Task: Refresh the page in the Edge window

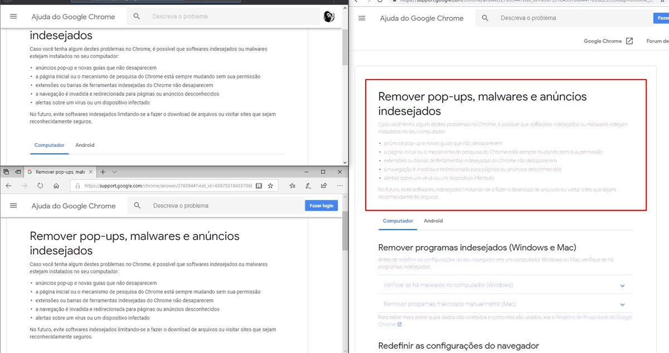Action: point(40,185)
